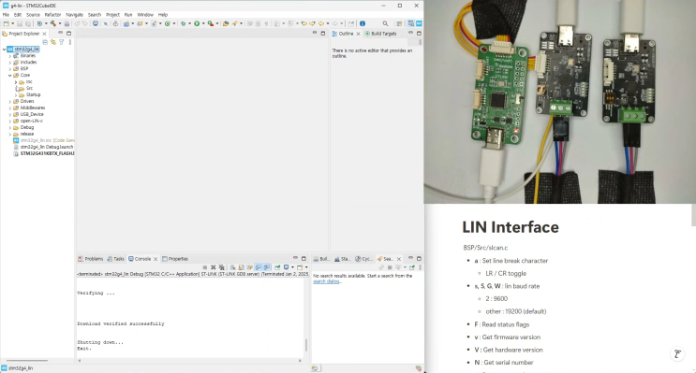Screen dimensions: 696x373
Task: Collapse the Core folder
Action: pos(10,76)
